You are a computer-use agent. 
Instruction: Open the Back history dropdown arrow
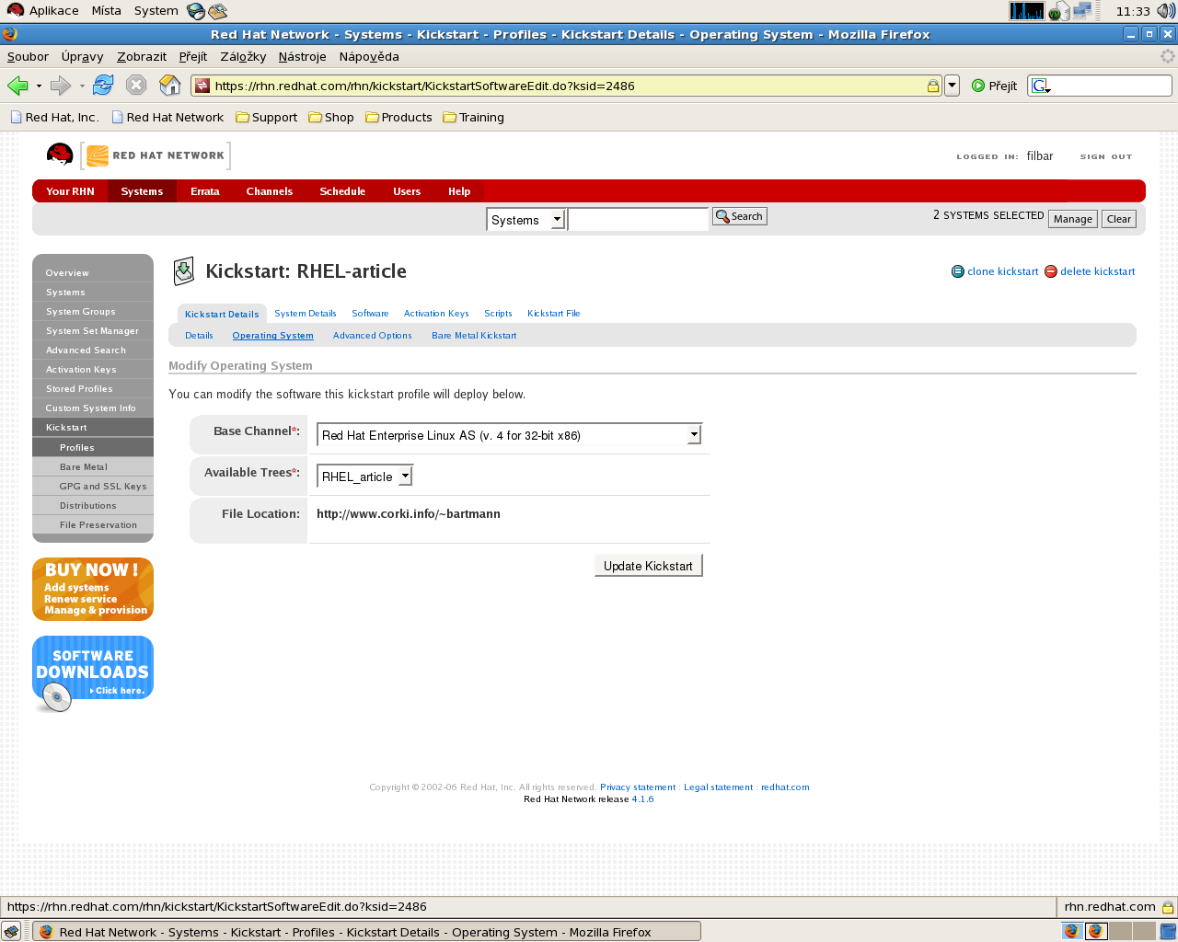click(39, 86)
